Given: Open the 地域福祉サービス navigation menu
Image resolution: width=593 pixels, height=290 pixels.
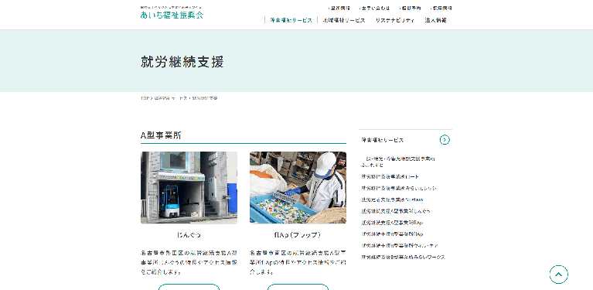Looking at the screenshot, I should click(x=344, y=20).
